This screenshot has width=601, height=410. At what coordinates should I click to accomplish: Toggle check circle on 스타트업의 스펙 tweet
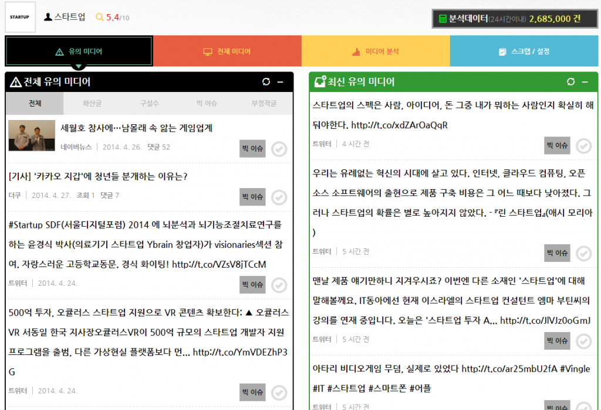[584, 146]
